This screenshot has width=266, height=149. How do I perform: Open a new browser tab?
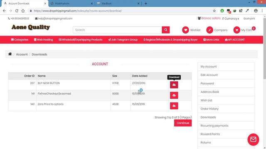(146, 4)
